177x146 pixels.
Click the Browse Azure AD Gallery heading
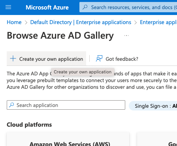60,36
